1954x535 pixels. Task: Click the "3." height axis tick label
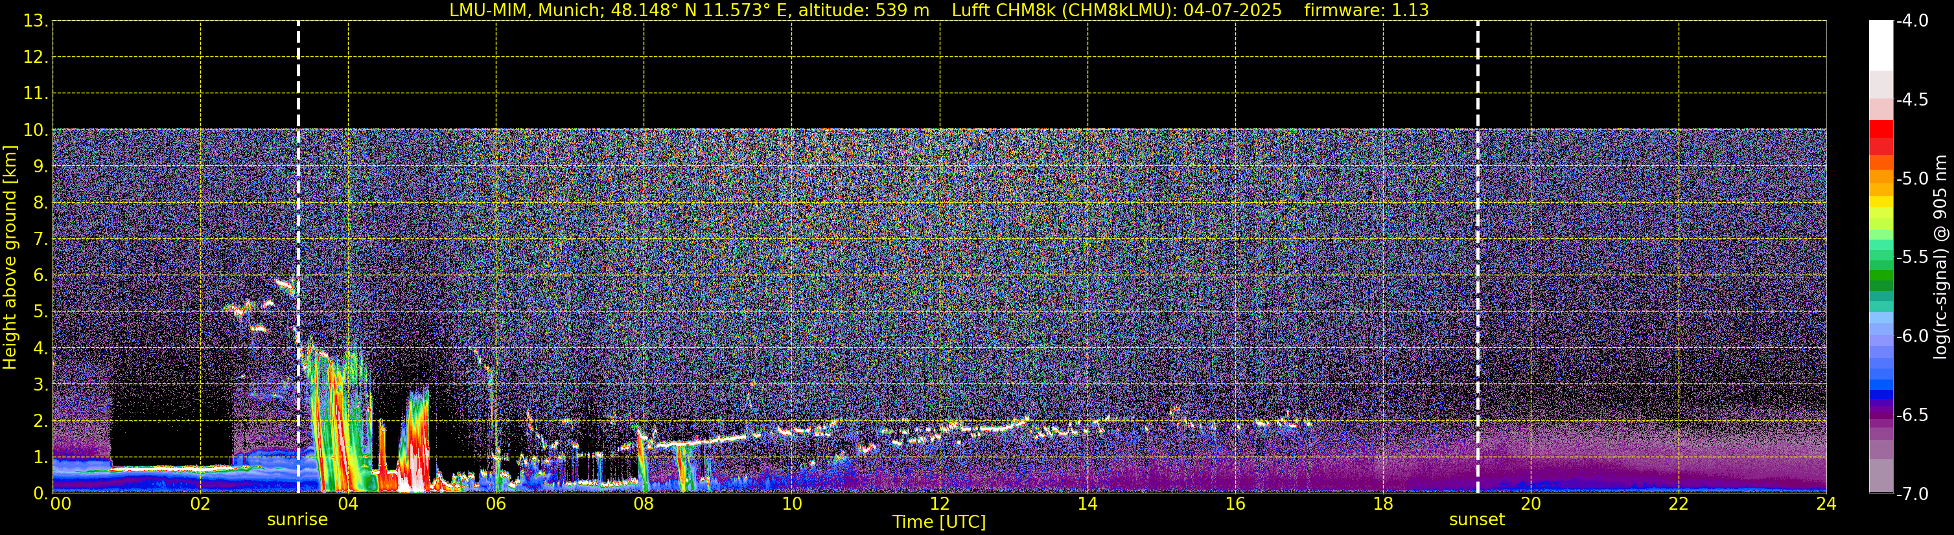[40, 384]
